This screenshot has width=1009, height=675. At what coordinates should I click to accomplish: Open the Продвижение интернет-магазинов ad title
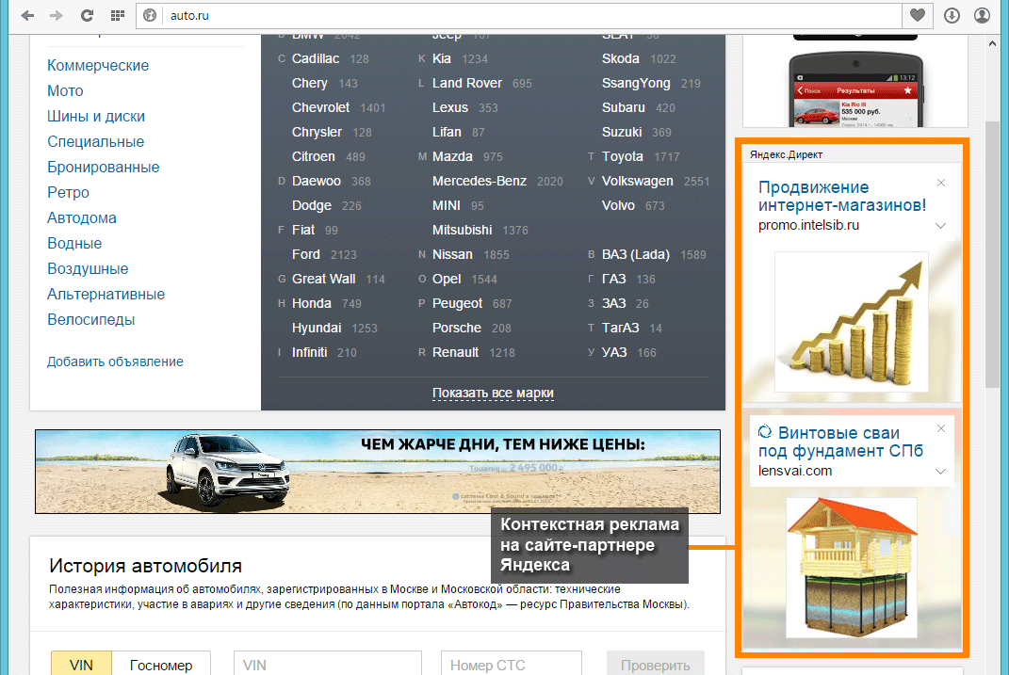tap(841, 196)
